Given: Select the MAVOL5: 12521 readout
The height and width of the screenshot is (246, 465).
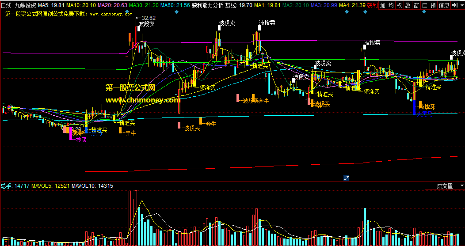Looking at the screenshot, I should pyautogui.click(x=50, y=186).
